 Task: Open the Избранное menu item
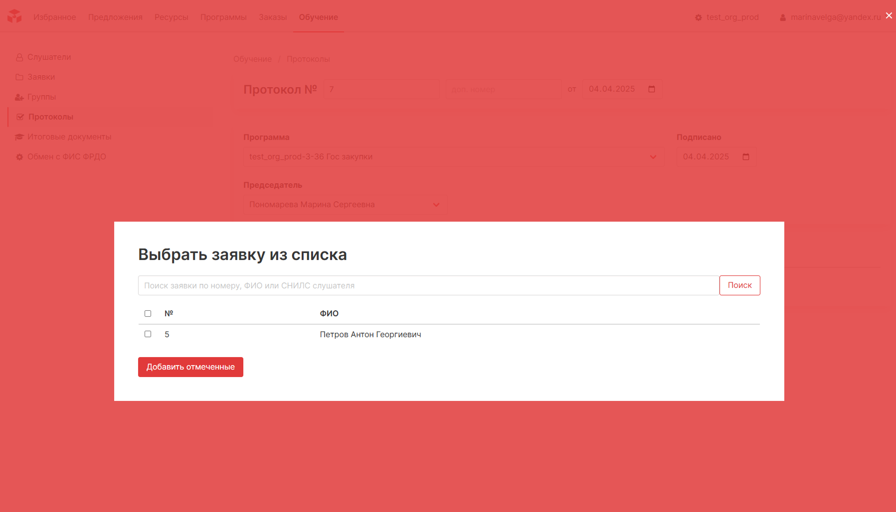point(55,17)
